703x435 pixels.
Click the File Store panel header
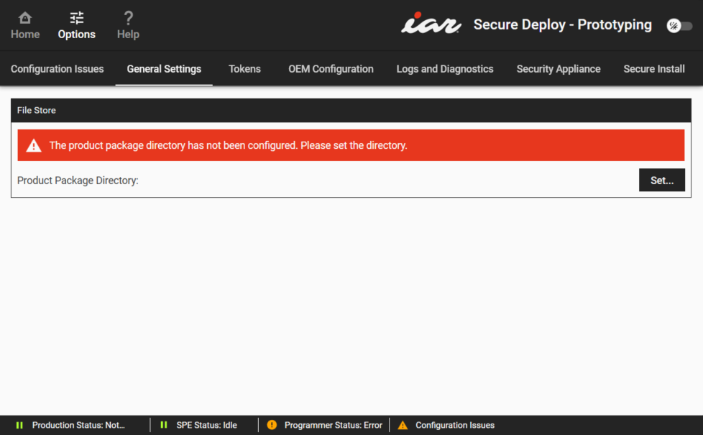pyautogui.click(x=36, y=110)
